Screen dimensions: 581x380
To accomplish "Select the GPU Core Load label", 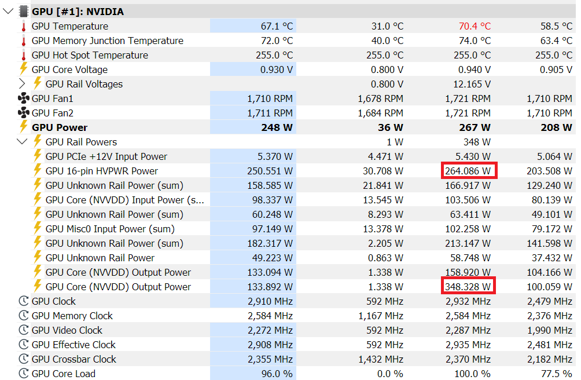I will [x=63, y=373].
